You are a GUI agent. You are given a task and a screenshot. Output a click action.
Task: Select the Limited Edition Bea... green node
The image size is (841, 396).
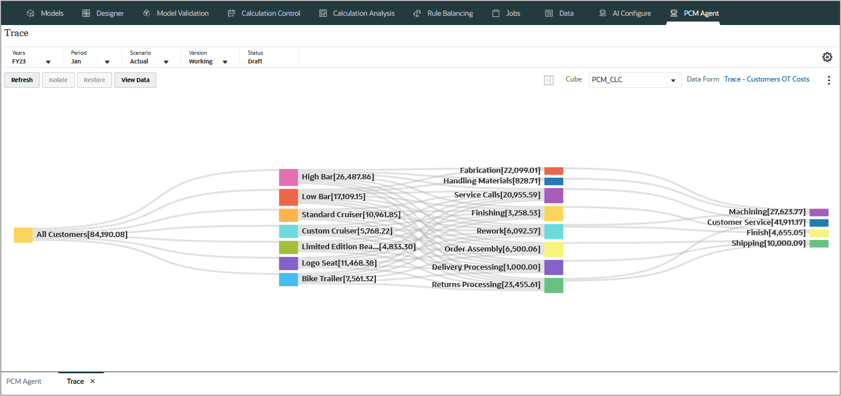(x=288, y=248)
